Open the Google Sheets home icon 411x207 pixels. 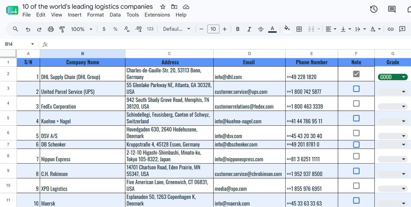click(13, 10)
